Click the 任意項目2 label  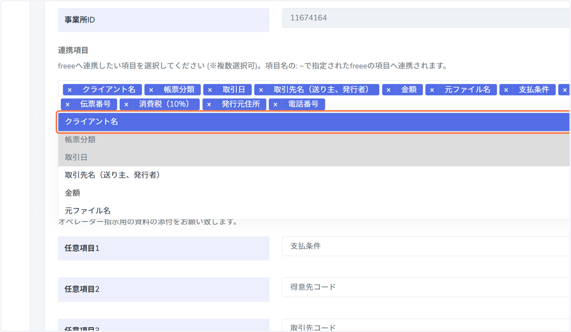click(x=82, y=289)
